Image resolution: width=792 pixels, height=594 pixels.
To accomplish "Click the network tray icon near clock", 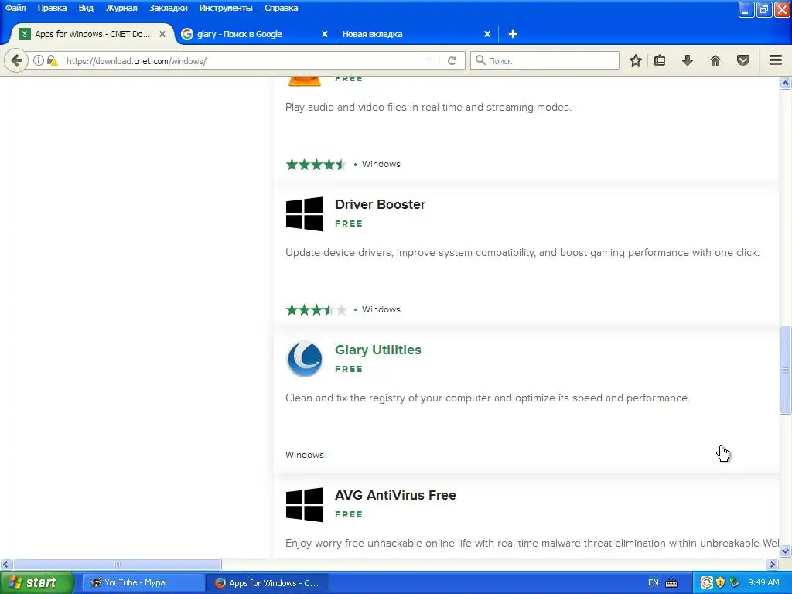I will pos(735,583).
